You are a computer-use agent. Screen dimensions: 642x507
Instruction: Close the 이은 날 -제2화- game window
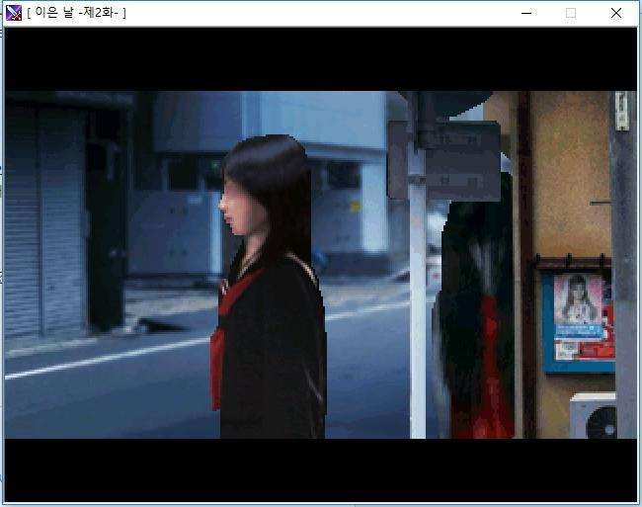point(615,13)
